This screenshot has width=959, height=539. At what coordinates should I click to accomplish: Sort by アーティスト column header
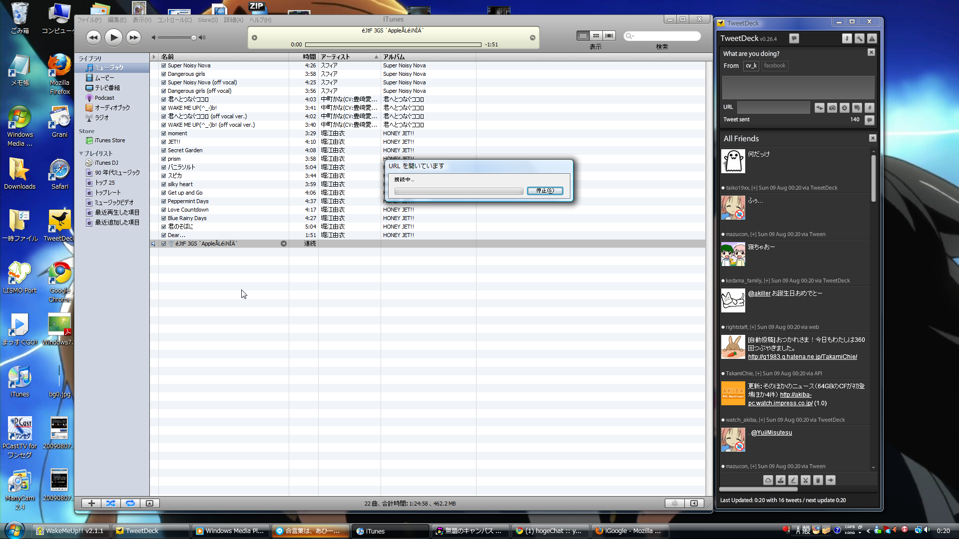[349, 57]
